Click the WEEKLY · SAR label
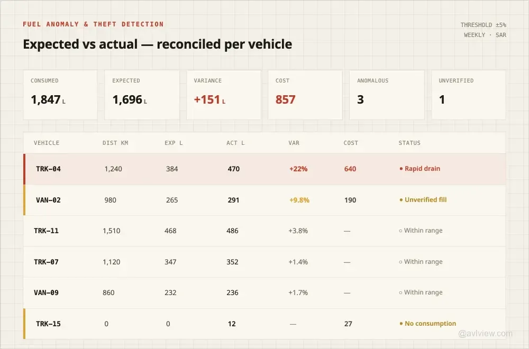The width and height of the screenshot is (529, 349). [x=485, y=35]
